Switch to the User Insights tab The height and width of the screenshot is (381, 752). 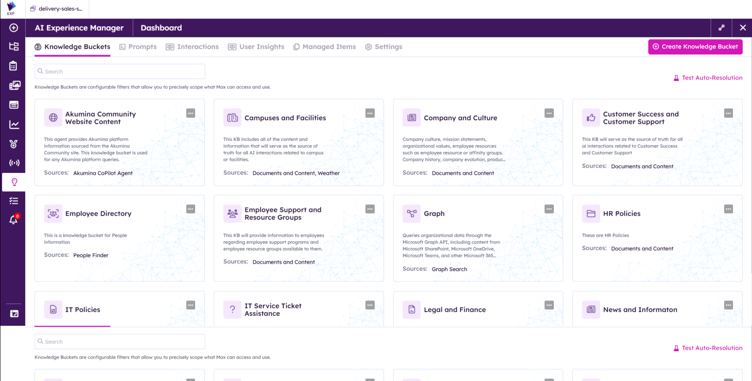point(256,47)
